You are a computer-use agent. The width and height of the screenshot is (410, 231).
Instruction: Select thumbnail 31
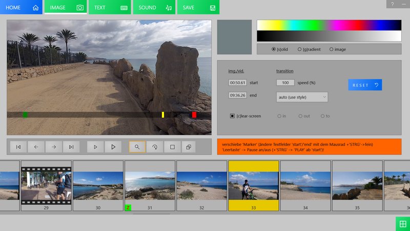coord(150,186)
